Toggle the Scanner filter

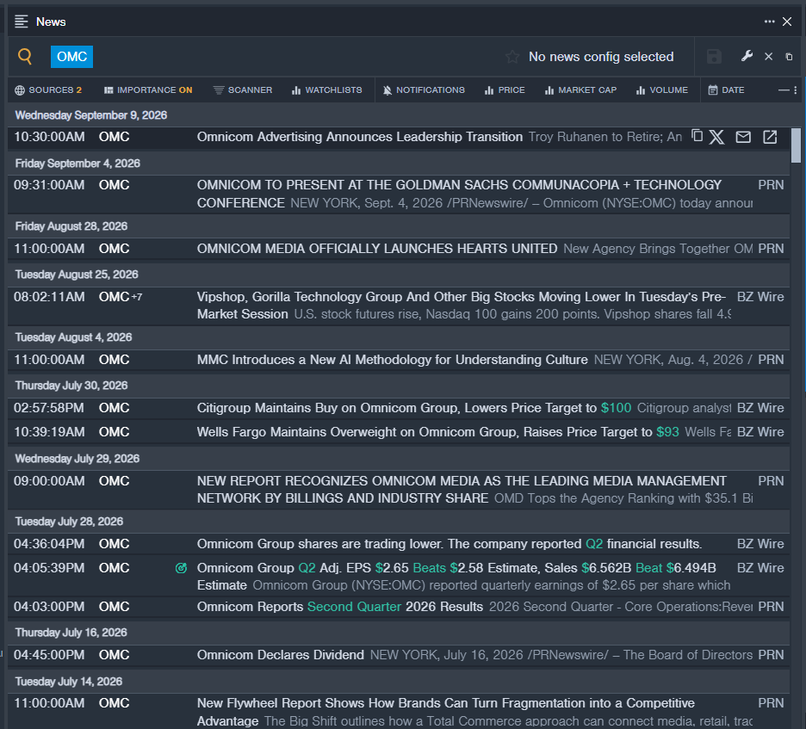pos(243,90)
